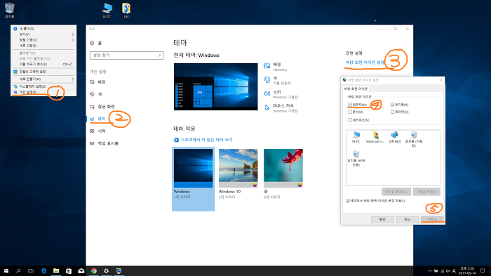Check the 문서(U) checkbox
This screenshot has width=491, height=276.
pos(350,112)
